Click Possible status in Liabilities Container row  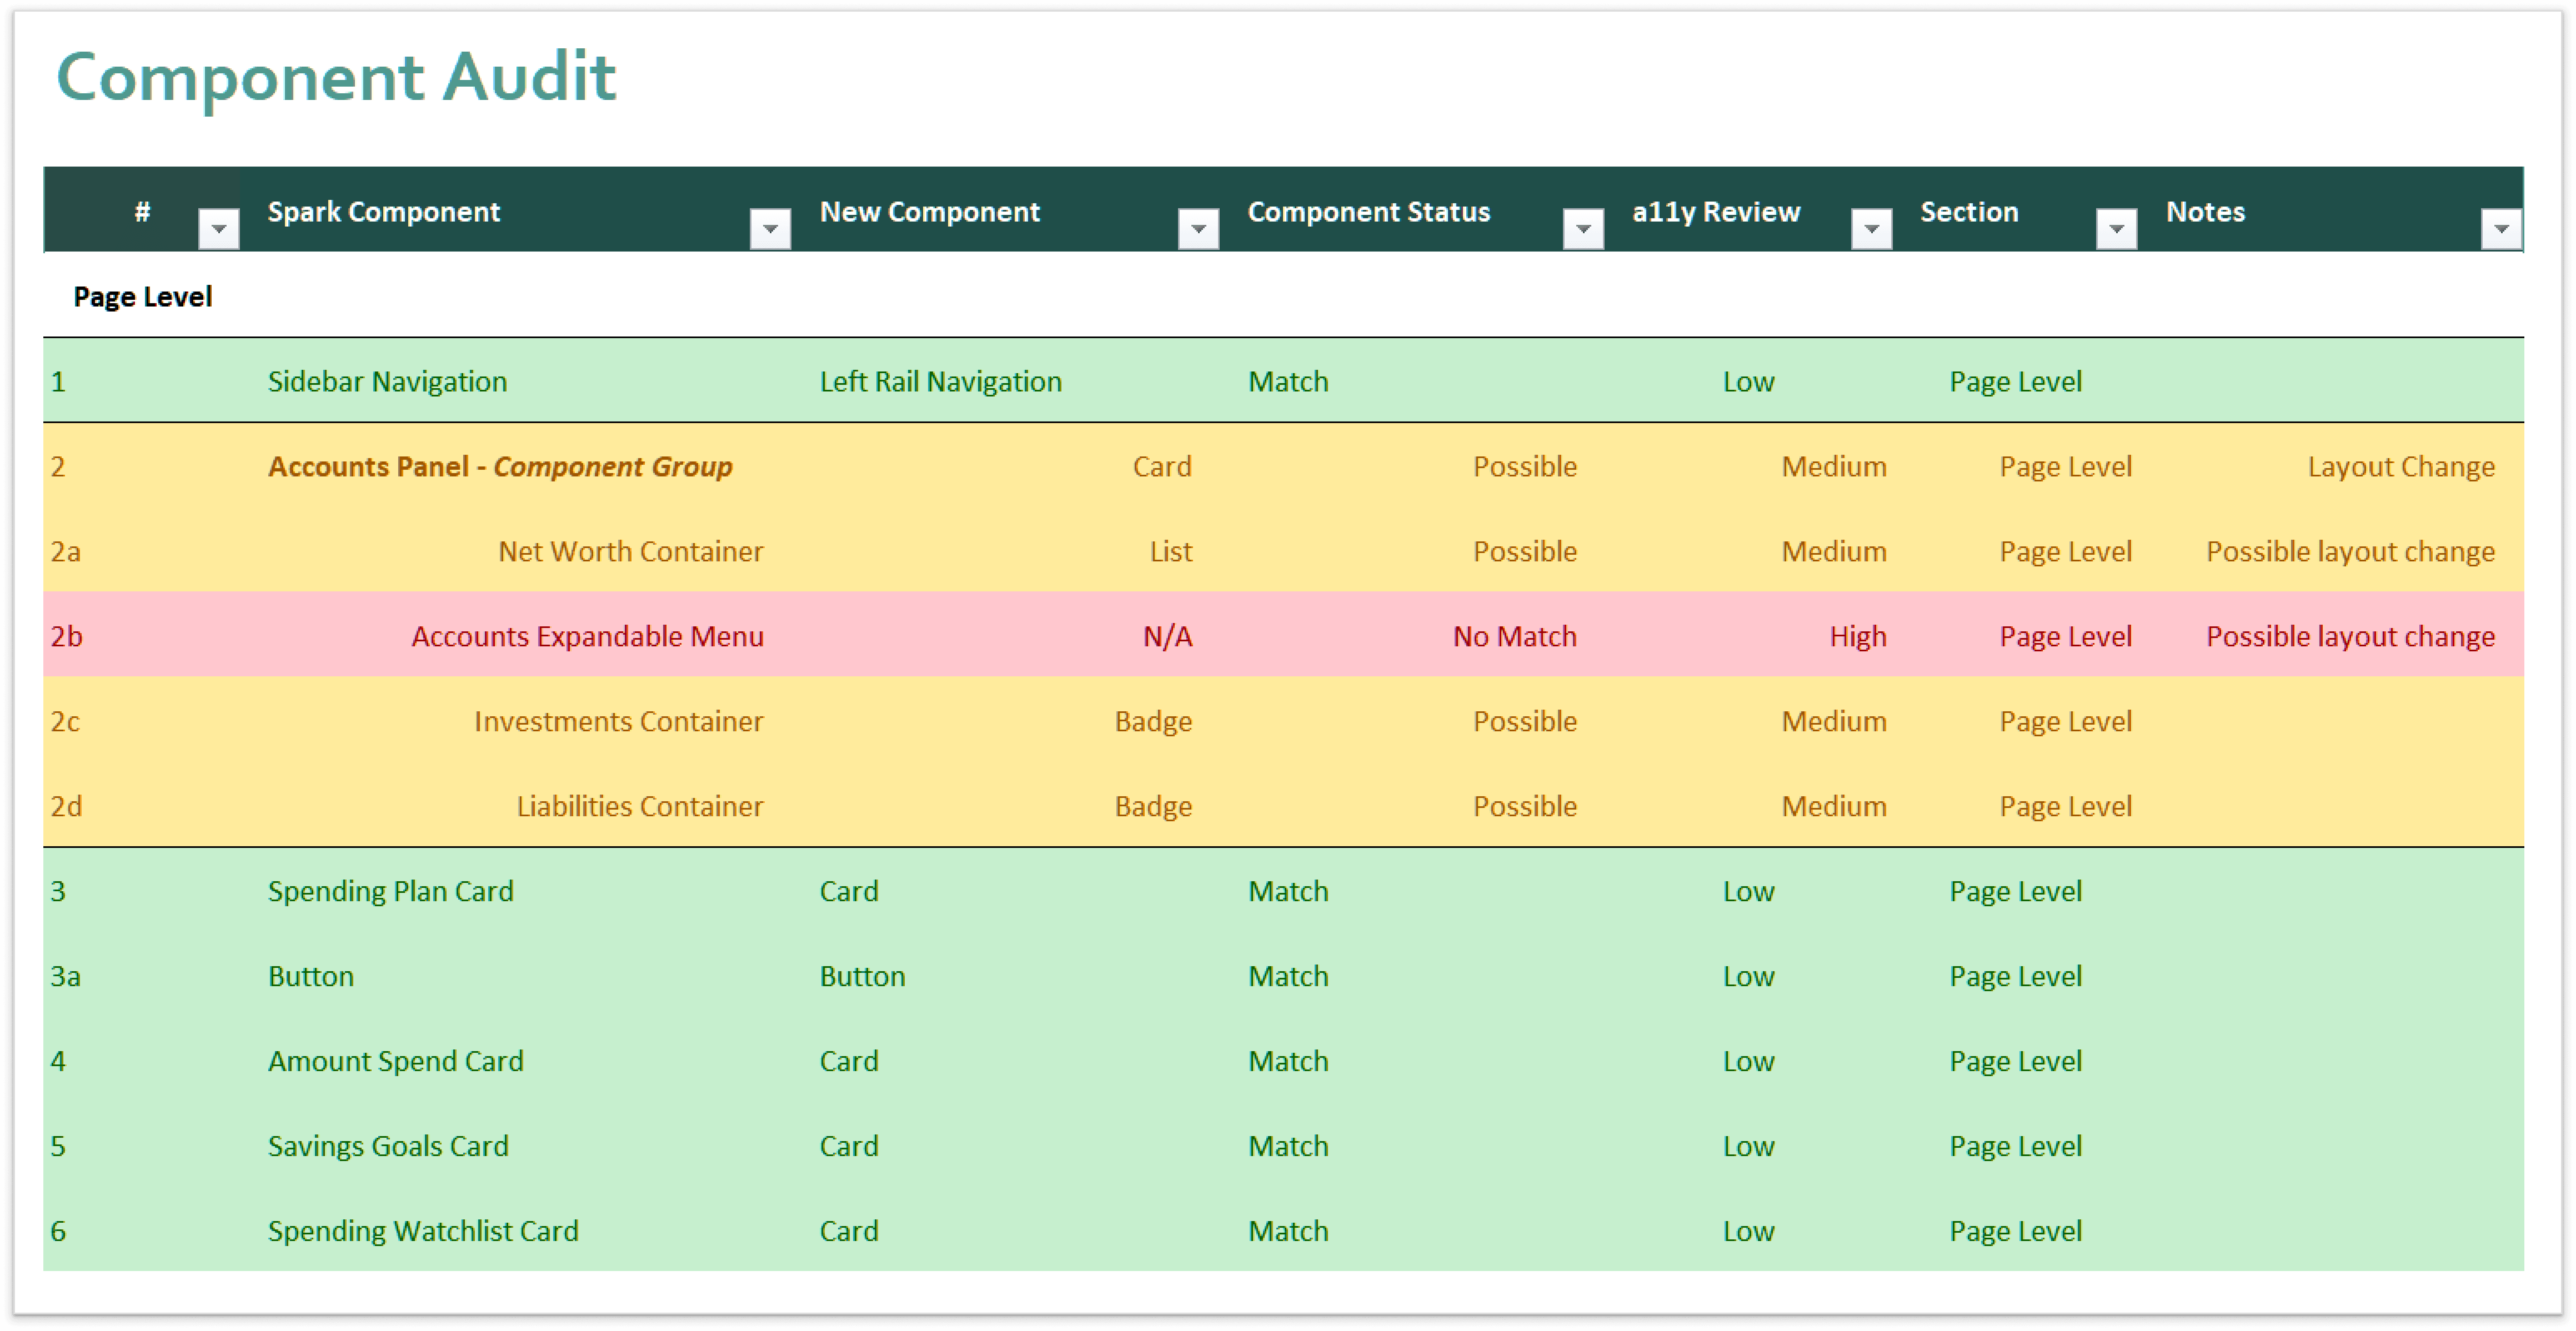click(x=1525, y=807)
